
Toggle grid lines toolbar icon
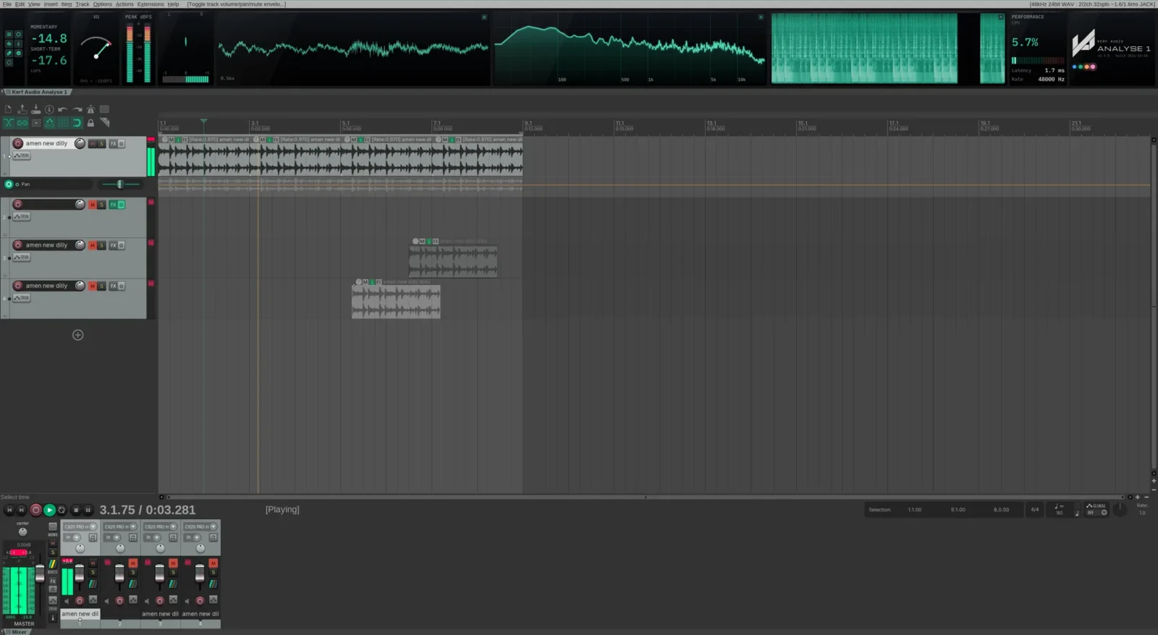(x=63, y=123)
